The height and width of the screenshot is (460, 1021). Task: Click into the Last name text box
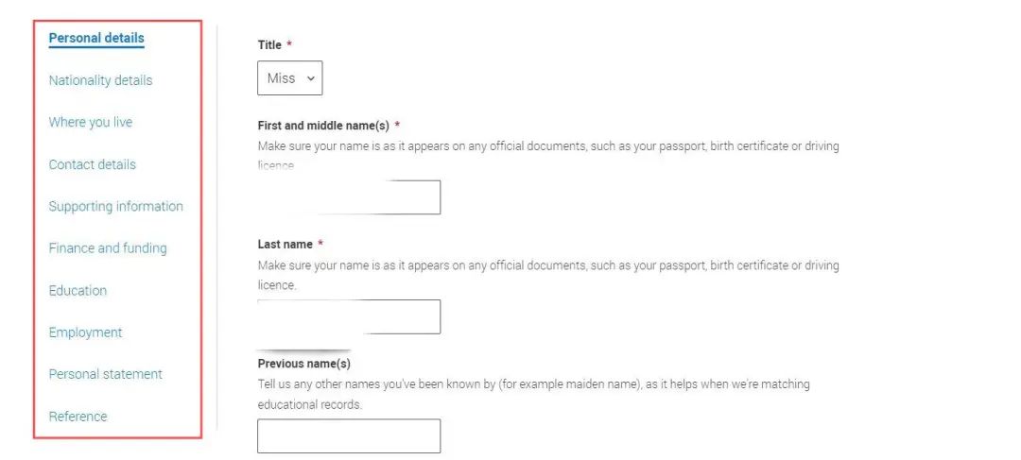(x=349, y=316)
